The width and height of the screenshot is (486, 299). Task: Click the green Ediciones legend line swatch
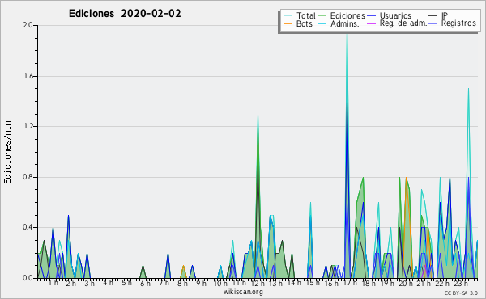point(322,16)
